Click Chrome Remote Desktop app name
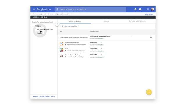Viewport: 186px width, 104px height. click(72, 55)
